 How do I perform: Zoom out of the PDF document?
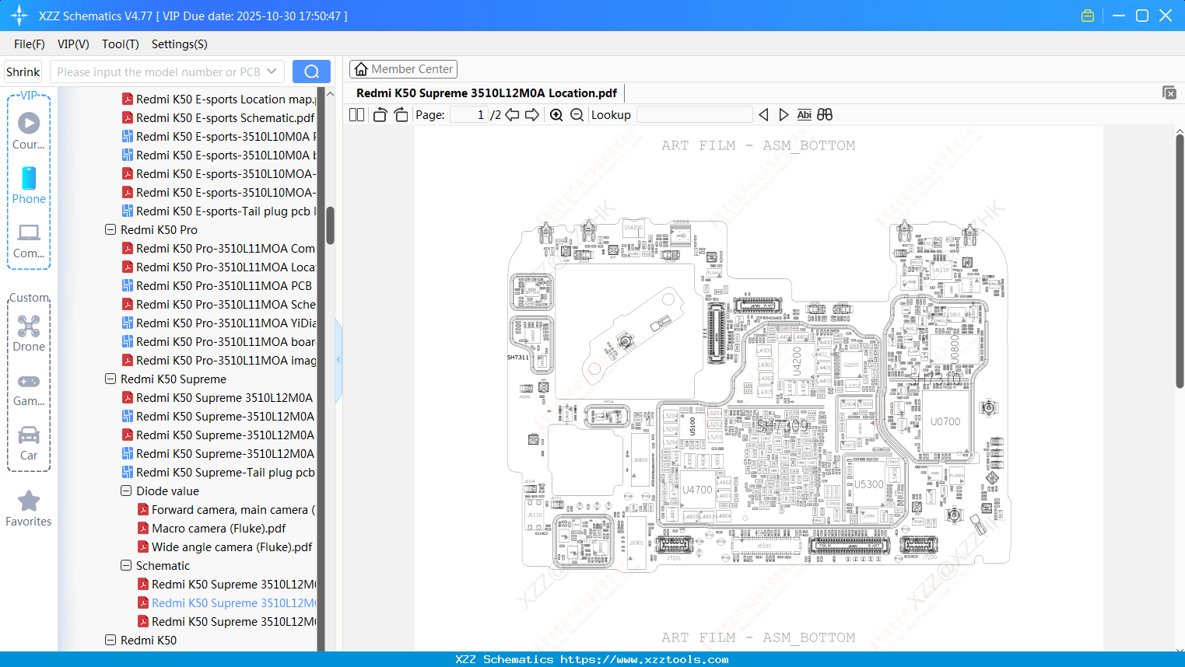tap(577, 114)
